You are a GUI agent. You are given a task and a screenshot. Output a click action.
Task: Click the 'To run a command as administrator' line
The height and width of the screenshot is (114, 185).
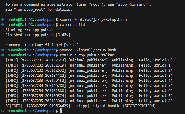point(78,4)
